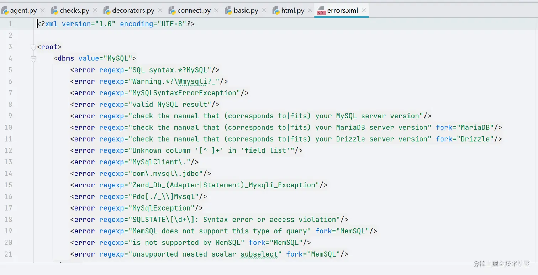The height and width of the screenshot is (275, 538).
Task: Click the <root> opening tag
Action: coord(49,47)
